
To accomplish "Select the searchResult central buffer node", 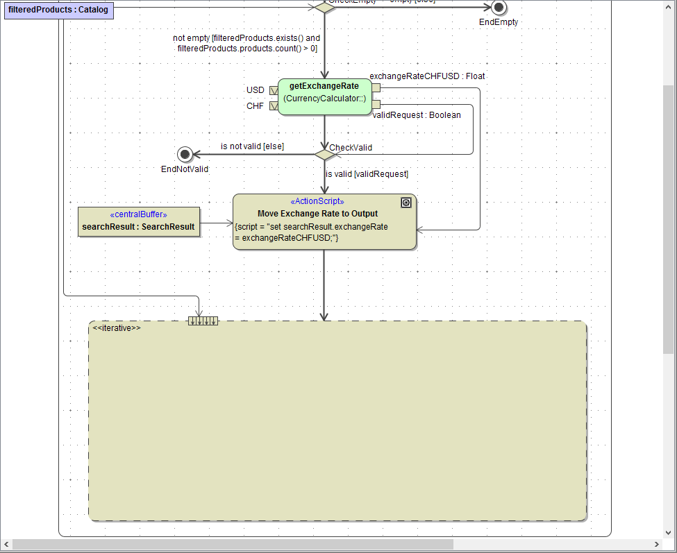I will [139, 221].
